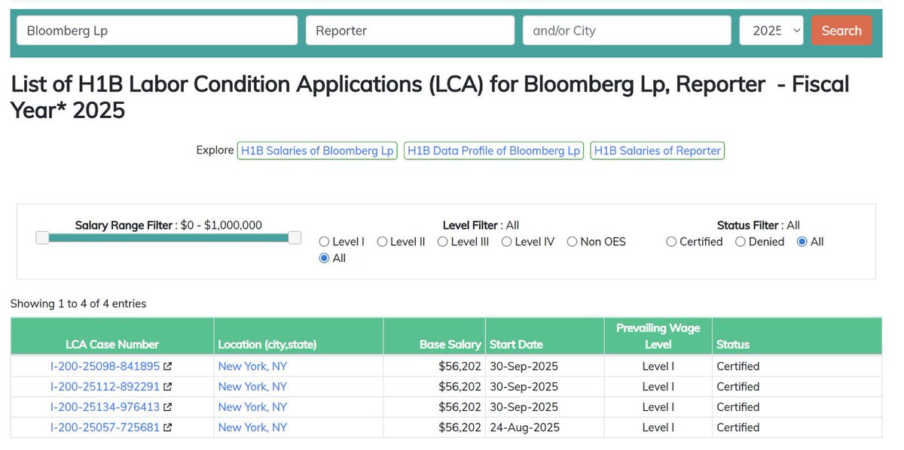This screenshot has width=904, height=450.
Task: Sort by Start Date column
Action: pos(545,336)
